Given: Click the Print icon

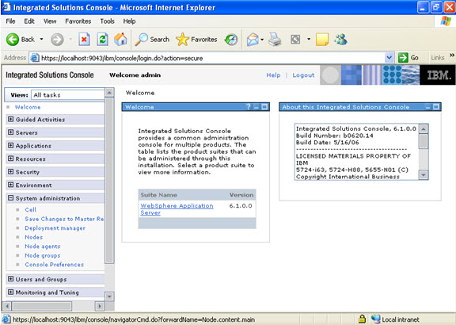Looking at the screenshot, I should (x=275, y=40).
